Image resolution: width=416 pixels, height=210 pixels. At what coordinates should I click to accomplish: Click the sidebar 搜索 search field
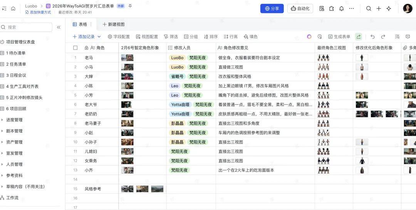[x=27, y=27]
